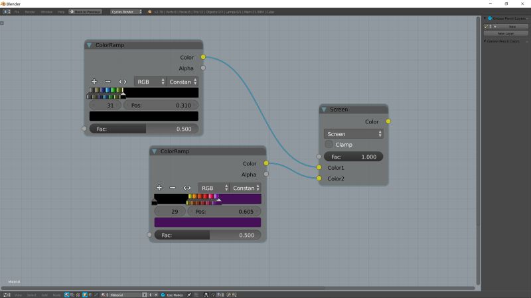The height and width of the screenshot is (298, 531).
Task: Click the Color2 input socket on Screen node
Action: 319,178
